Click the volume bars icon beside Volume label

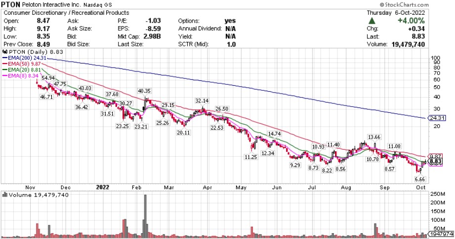pos(4,195)
